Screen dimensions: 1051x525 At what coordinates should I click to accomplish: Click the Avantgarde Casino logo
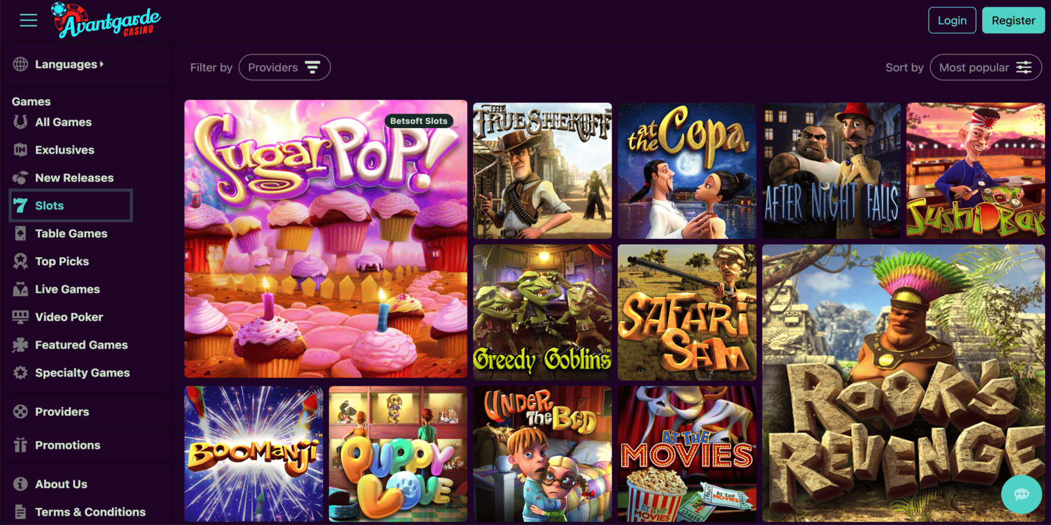tap(106, 20)
